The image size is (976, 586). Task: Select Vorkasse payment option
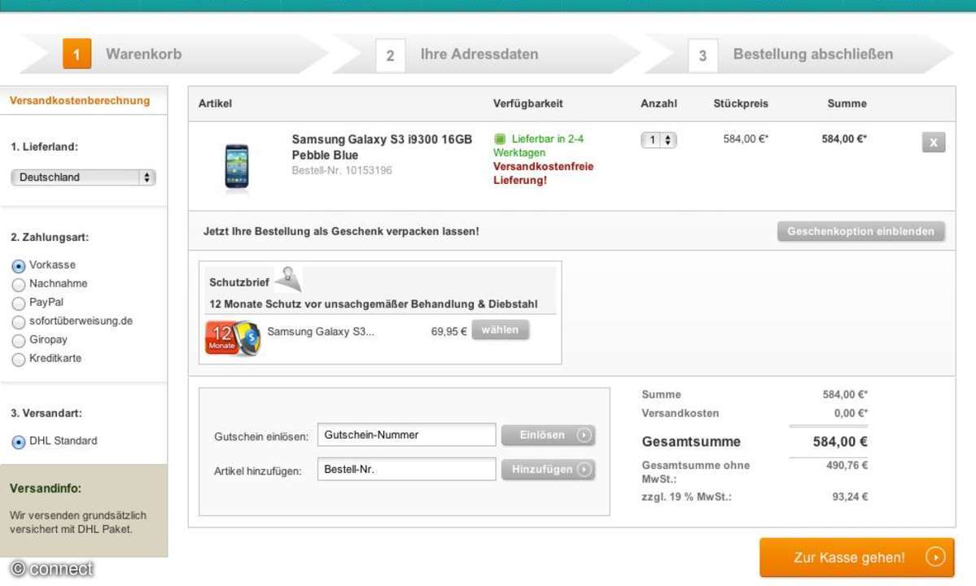coord(19,265)
